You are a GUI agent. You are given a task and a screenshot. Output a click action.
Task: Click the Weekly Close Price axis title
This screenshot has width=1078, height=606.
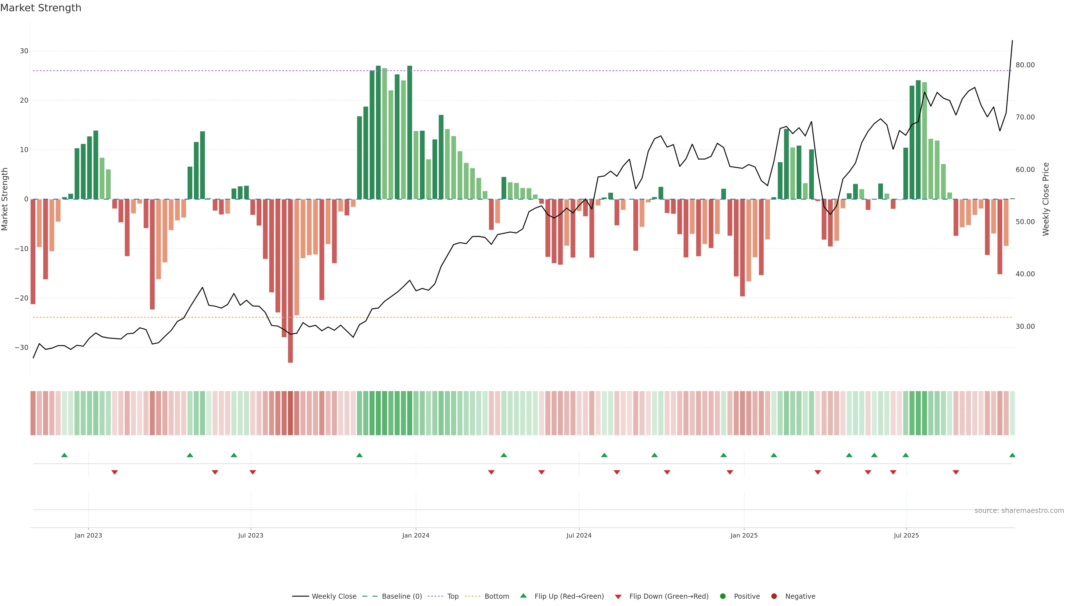(1046, 199)
